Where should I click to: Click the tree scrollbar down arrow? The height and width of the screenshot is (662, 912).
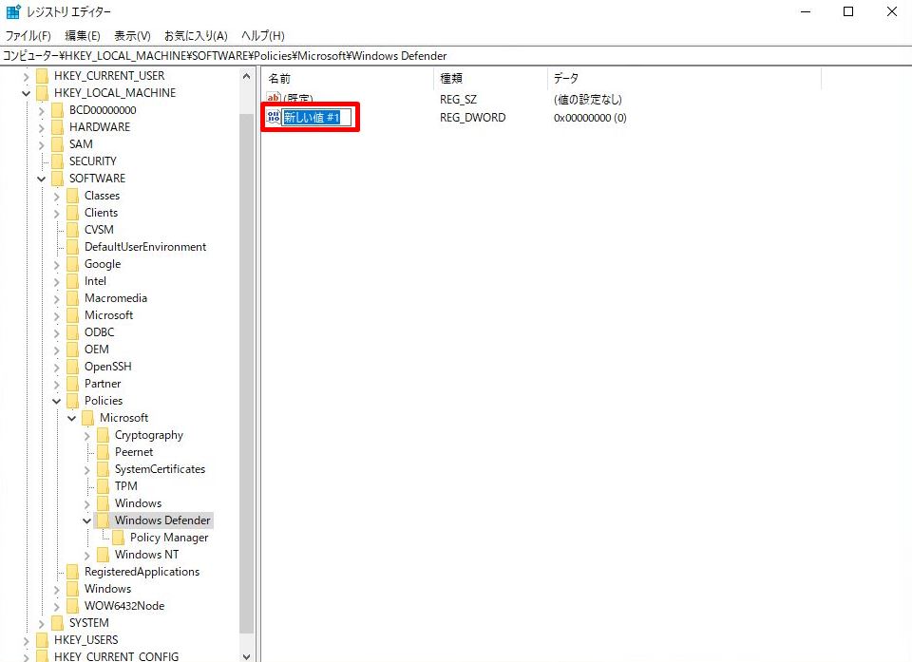click(x=246, y=656)
